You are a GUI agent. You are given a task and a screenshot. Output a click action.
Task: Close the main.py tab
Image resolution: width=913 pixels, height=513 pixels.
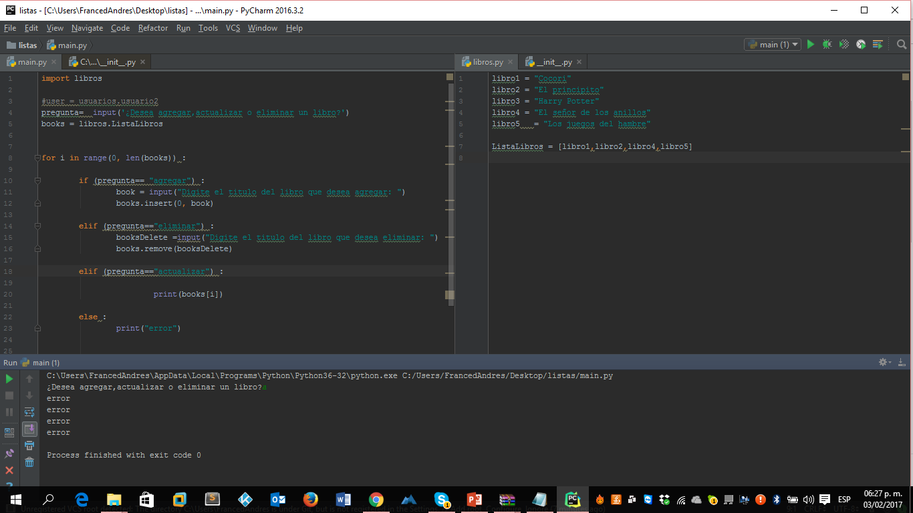click(54, 62)
